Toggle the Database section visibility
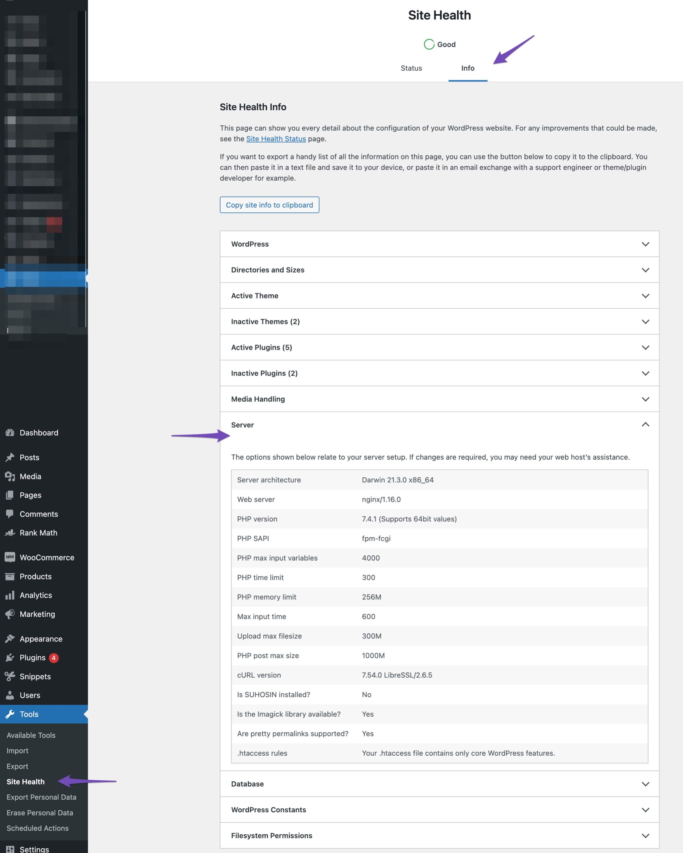 coord(440,784)
